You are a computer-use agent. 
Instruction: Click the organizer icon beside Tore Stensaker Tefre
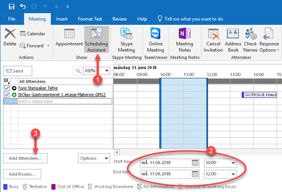coord(14,88)
